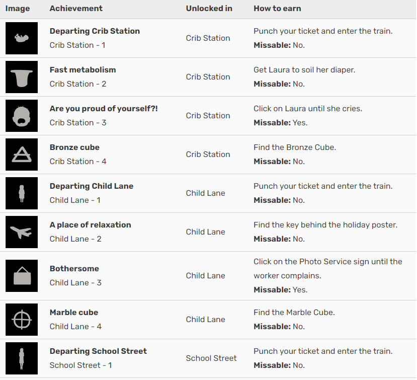The width and height of the screenshot is (417, 380).
Task: Click the Bronze cube triangle symbol icon
Action: (22, 155)
